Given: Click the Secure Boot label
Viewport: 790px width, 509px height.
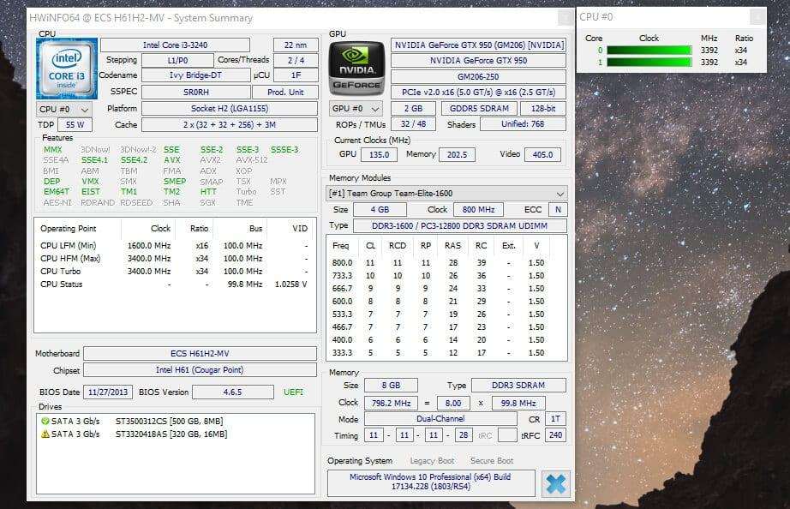Looking at the screenshot, I should (x=492, y=461).
